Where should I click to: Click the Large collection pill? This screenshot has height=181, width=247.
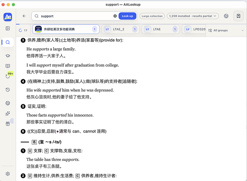[152, 16]
